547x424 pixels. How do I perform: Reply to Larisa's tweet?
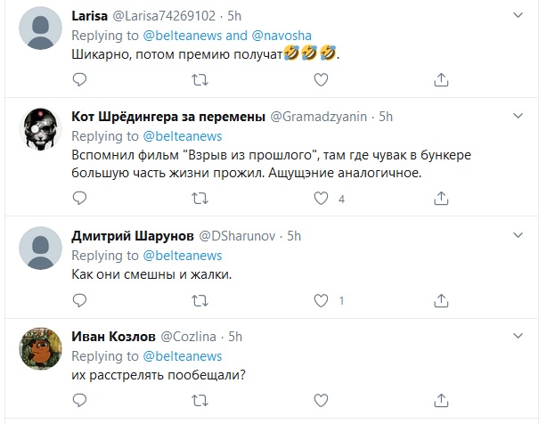coord(79,80)
